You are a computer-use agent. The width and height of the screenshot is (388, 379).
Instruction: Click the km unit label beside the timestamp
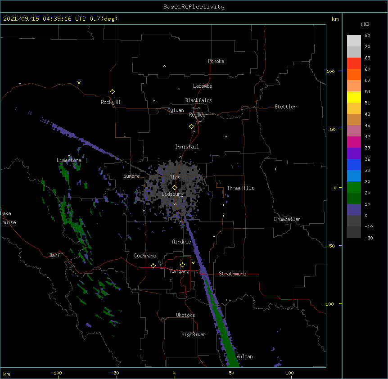[x=335, y=19]
